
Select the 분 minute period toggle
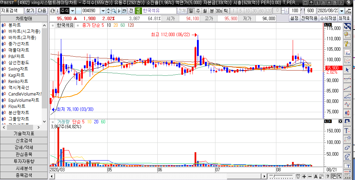coord(212,11)
